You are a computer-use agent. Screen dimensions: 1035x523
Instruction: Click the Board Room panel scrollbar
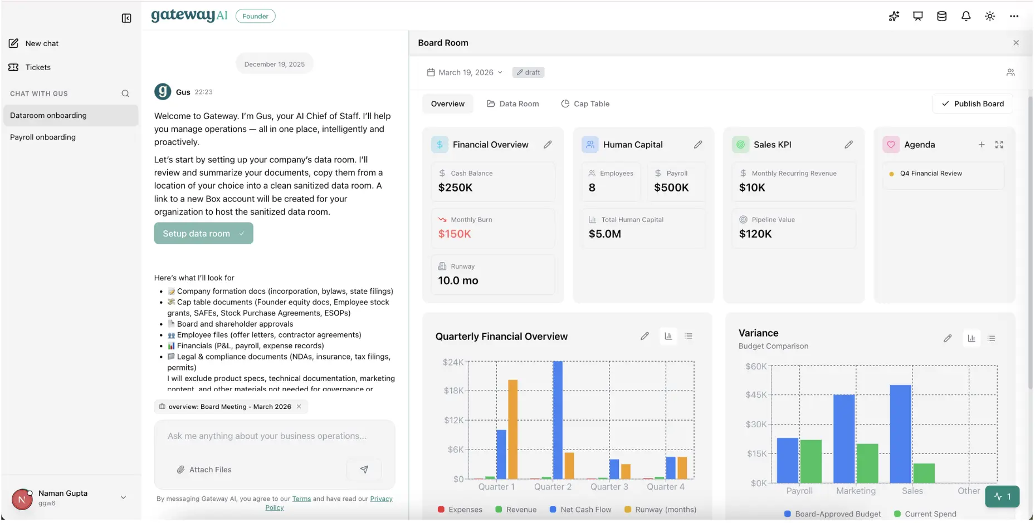point(1030,242)
